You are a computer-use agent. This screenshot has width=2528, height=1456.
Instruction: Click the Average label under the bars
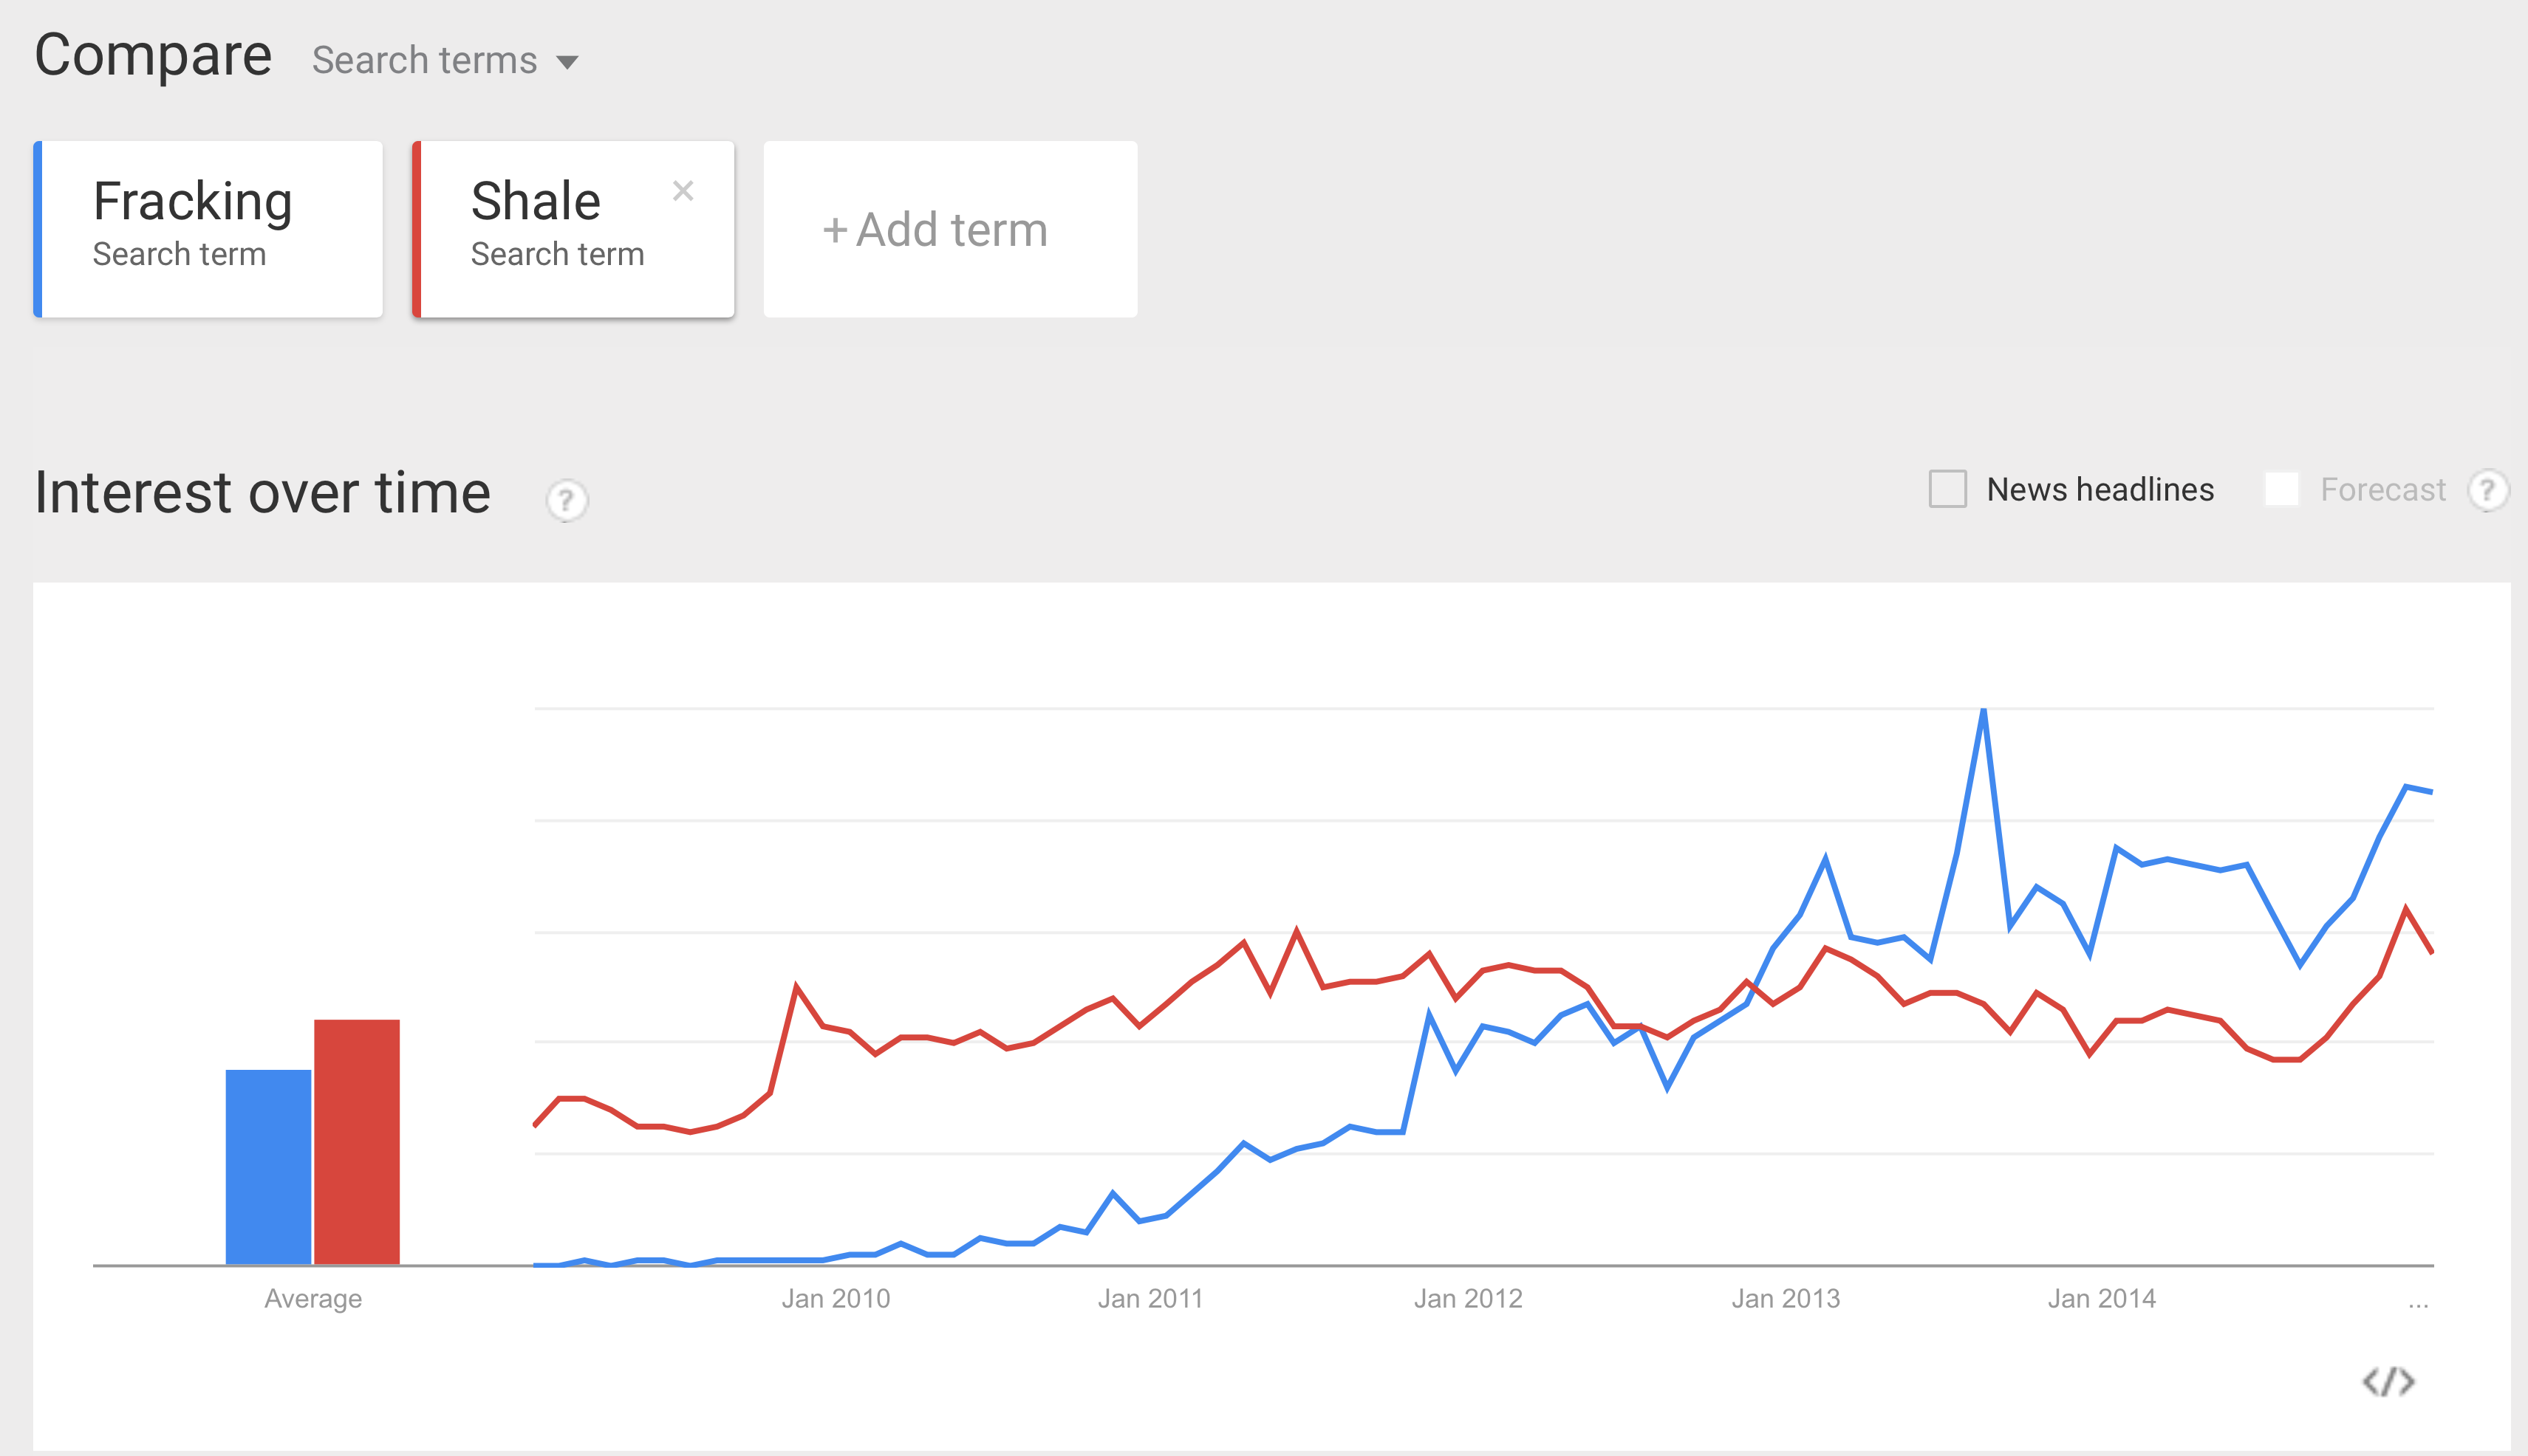click(313, 1299)
